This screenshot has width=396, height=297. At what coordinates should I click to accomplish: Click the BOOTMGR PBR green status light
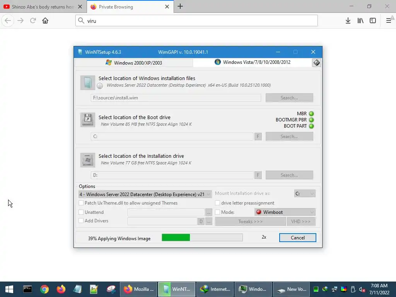pyautogui.click(x=311, y=120)
